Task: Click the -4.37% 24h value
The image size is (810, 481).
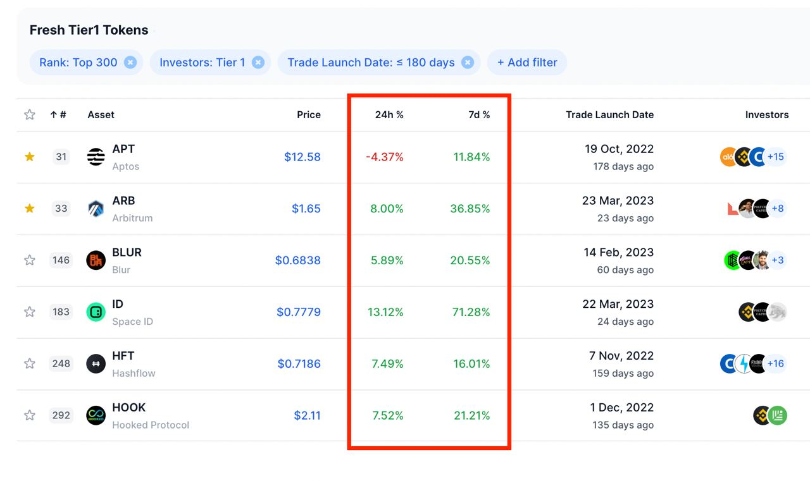Action: [x=385, y=157]
